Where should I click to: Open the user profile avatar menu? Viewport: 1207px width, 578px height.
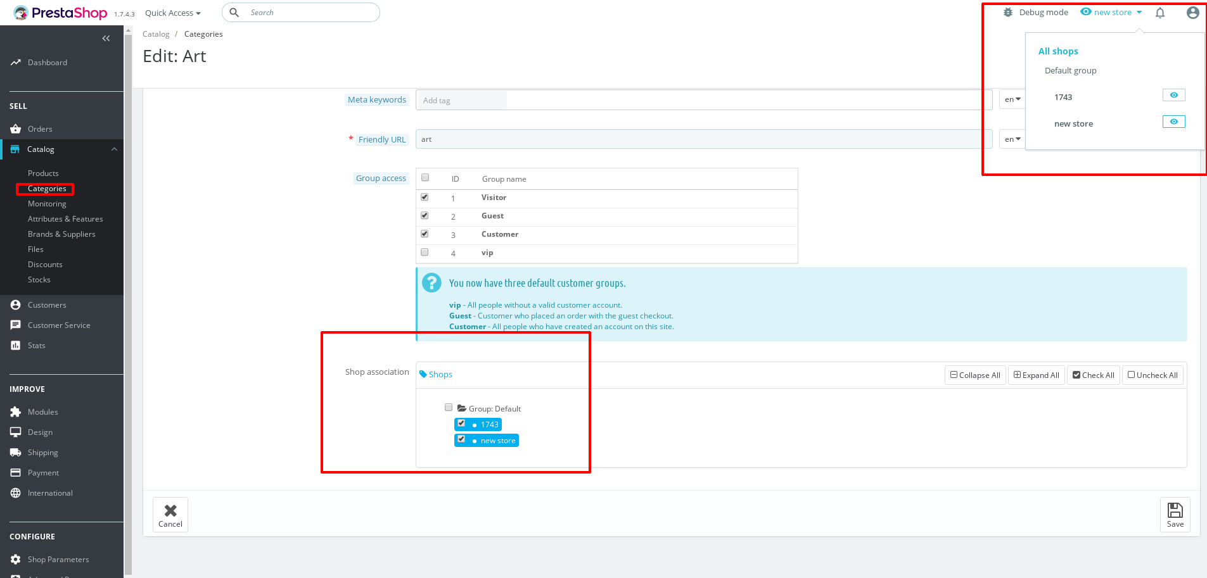click(1192, 13)
